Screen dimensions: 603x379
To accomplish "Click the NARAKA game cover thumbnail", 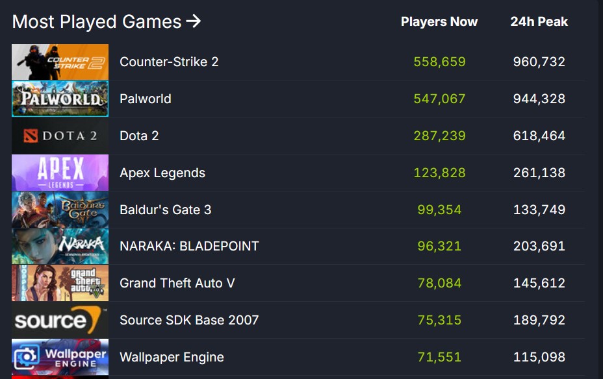I will tap(60, 247).
